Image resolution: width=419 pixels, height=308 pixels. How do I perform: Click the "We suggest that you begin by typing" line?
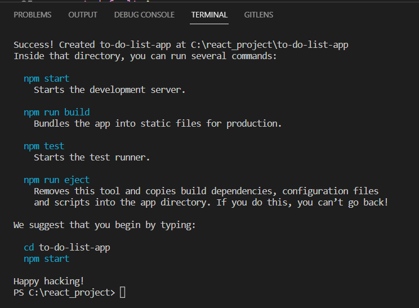(104, 225)
